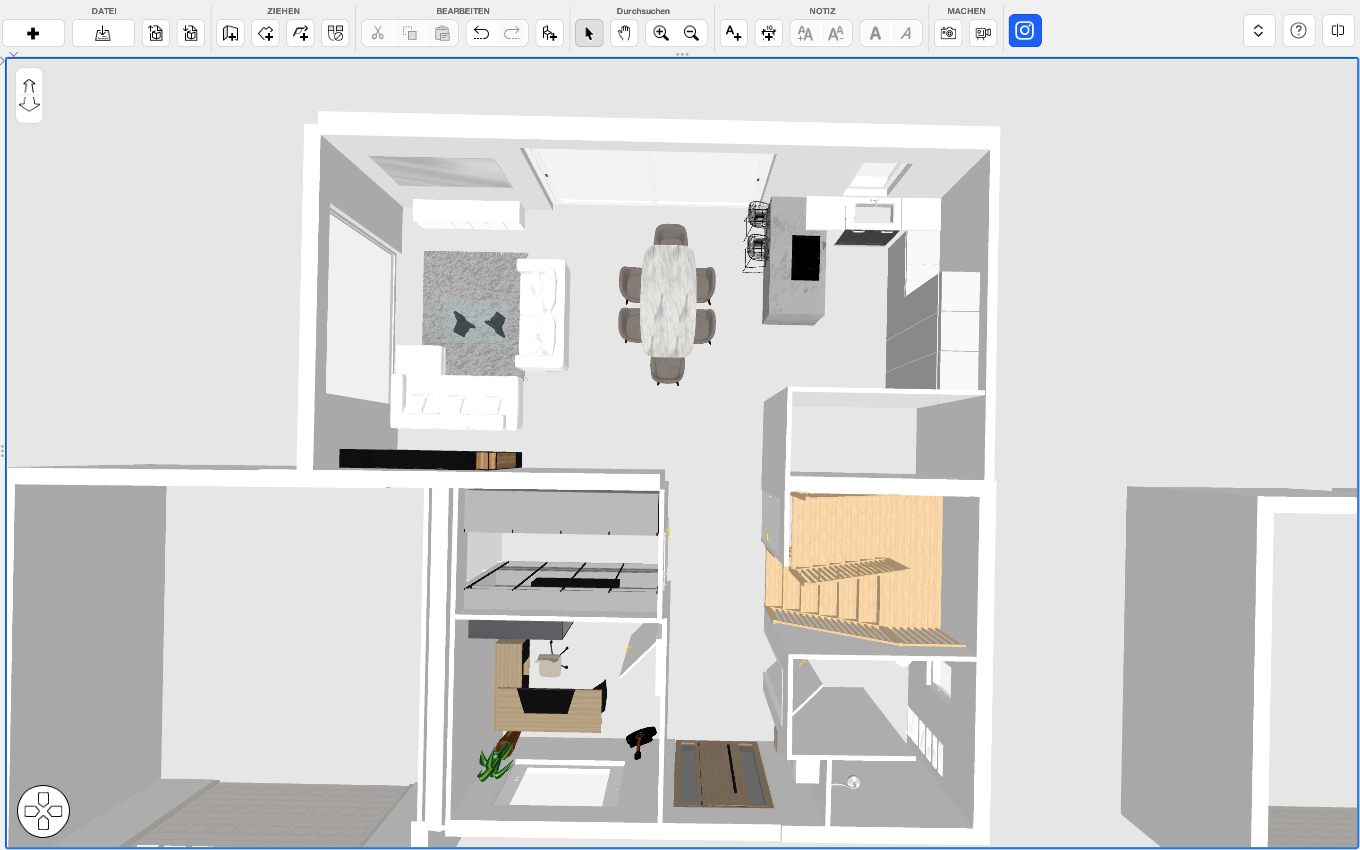1360x850 pixels.
Task: Click the zoom out magnifier
Action: click(x=691, y=34)
